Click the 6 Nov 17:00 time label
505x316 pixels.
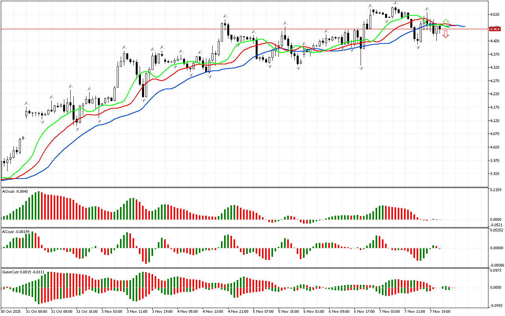pos(364,311)
